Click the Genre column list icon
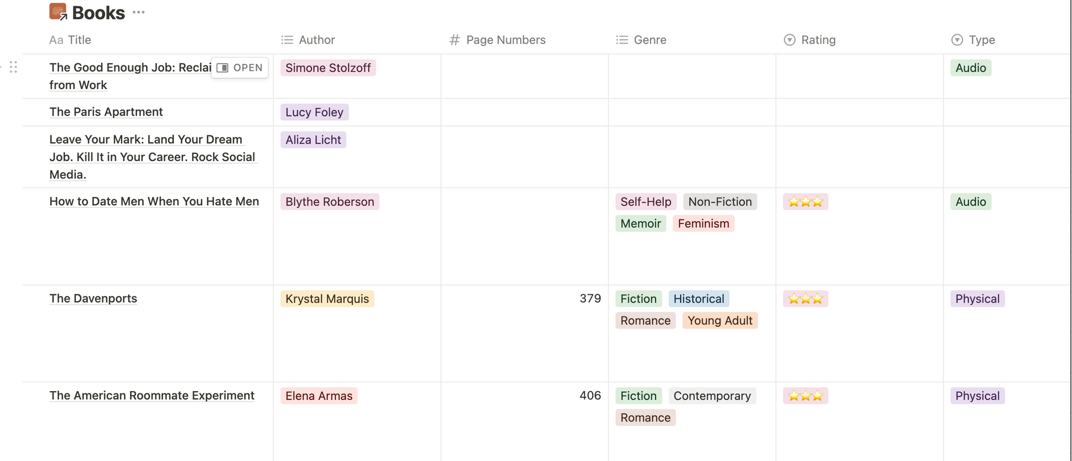This screenshot has height=461, width=1072. point(622,40)
